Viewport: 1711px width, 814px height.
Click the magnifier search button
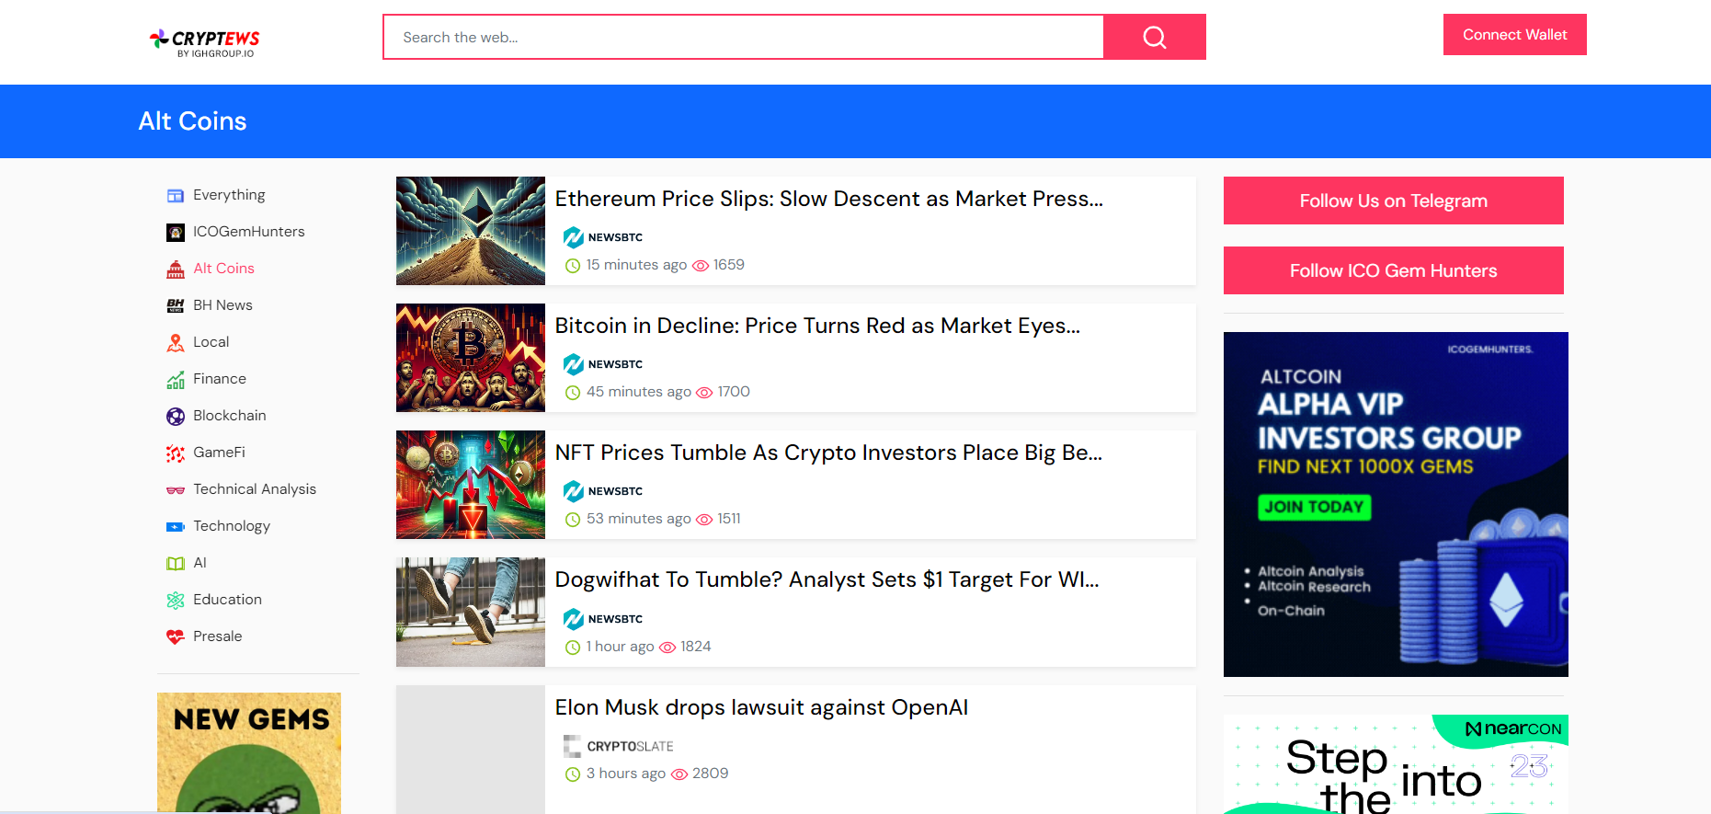[1154, 37]
